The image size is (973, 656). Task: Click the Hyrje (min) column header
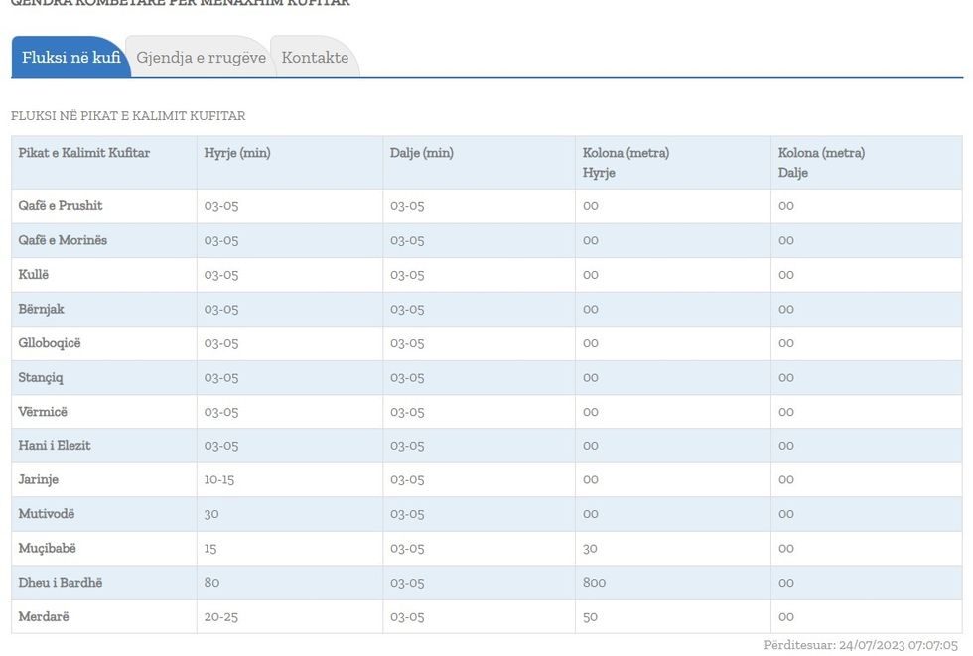click(237, 153)
